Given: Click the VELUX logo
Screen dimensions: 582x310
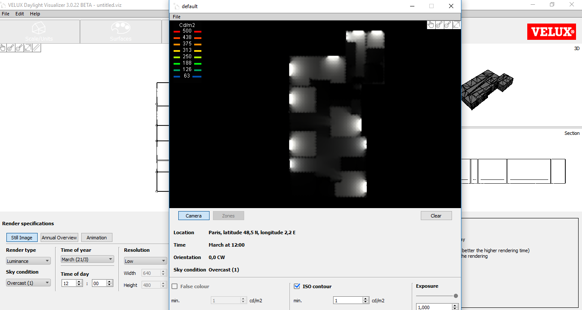Looking at the screenshot, I should [x=552, y=31].
